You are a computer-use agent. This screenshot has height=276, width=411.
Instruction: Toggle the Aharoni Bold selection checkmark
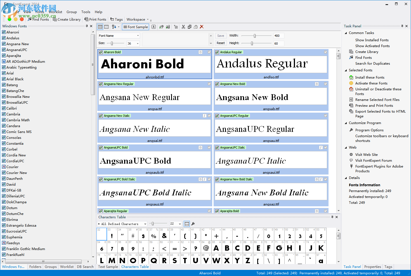[209, 52]
